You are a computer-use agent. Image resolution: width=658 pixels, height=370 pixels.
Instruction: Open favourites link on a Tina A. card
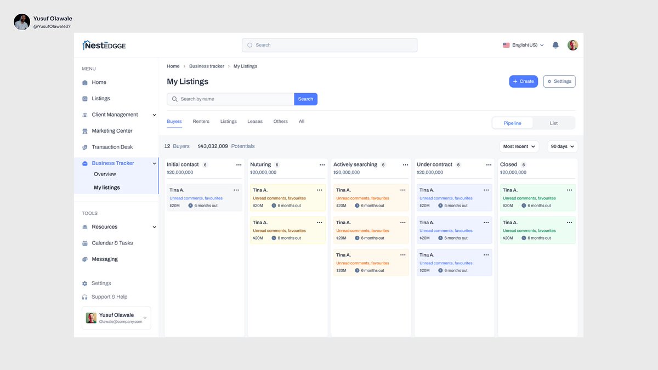[213, 198]
